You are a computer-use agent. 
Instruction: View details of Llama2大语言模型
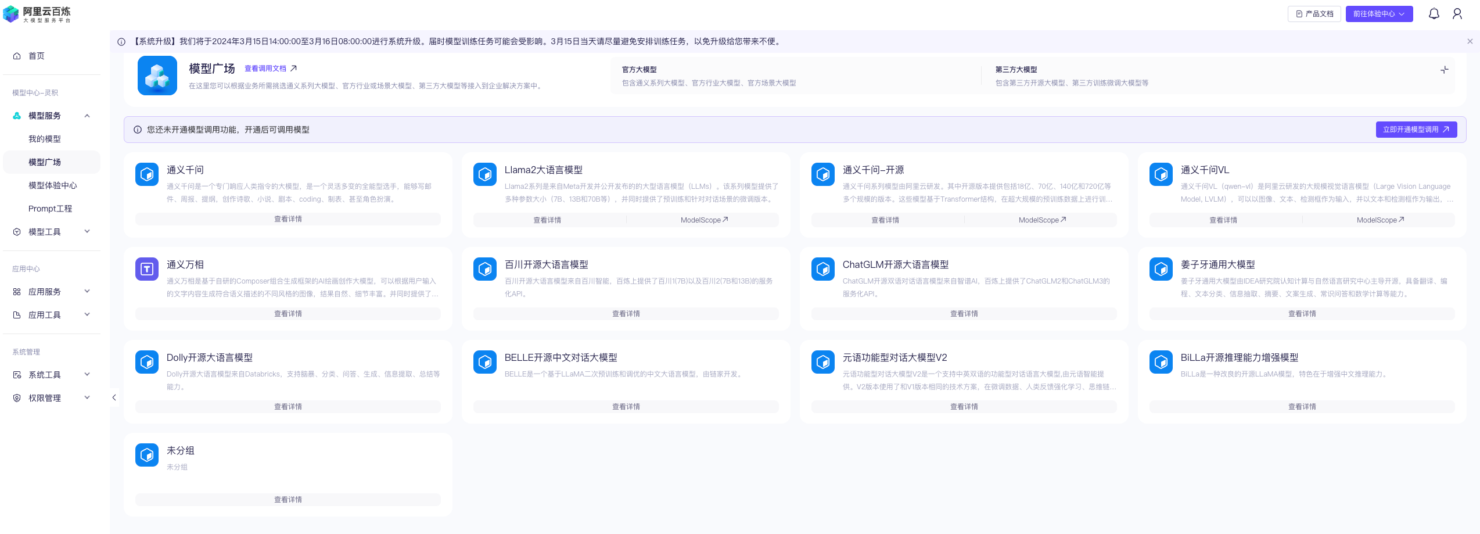547,220
